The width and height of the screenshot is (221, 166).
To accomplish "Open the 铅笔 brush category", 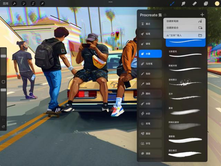I will coord(150,34).
